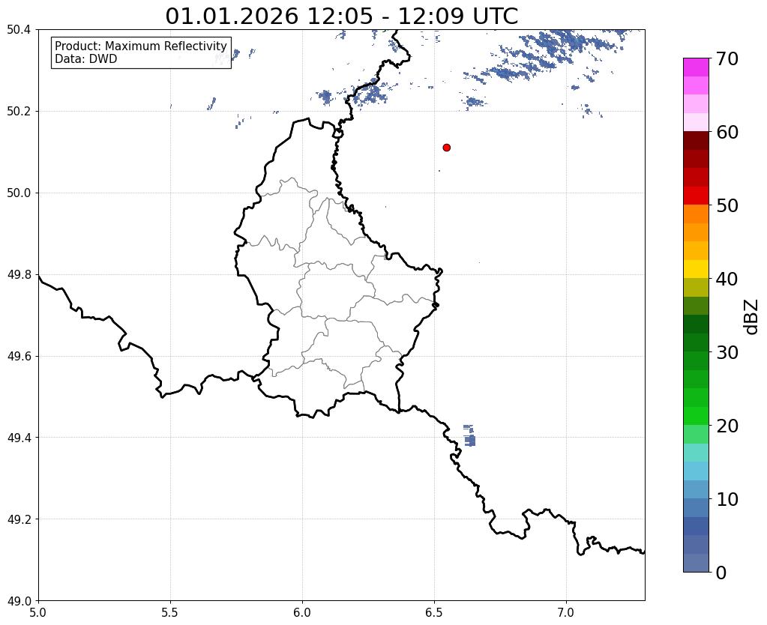Image resolution: width=767 pixels, height=625 pixels.
Task: Click the 40 tick label on colorbar
Action: click(x=727, y=279)
